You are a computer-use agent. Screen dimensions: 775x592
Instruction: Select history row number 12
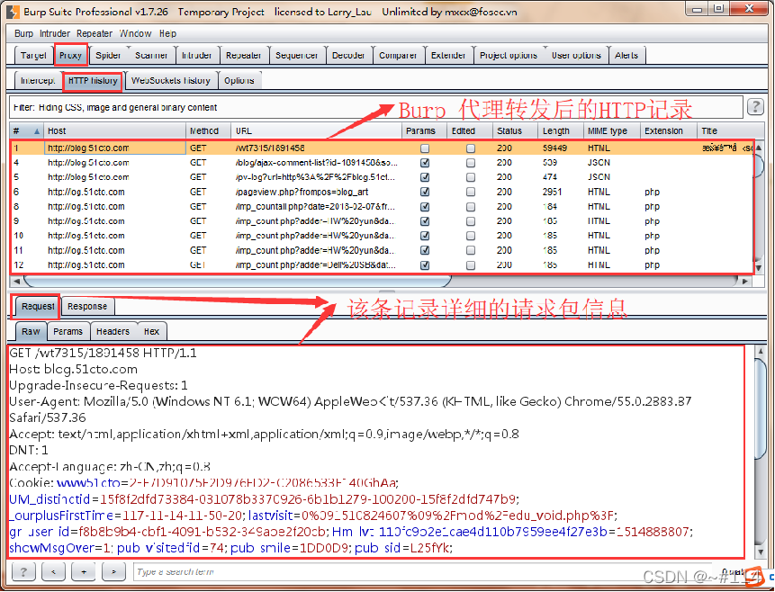[x=382, y=265]
